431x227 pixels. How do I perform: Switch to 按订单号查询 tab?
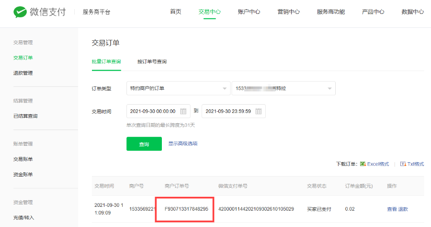click(x=152, y=62)
